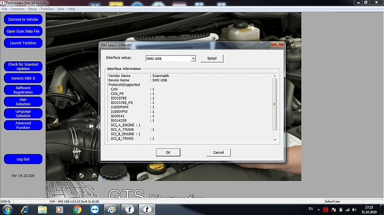
Task: Click Check for Scantool Updates button
Action: (x=23, y=67)
